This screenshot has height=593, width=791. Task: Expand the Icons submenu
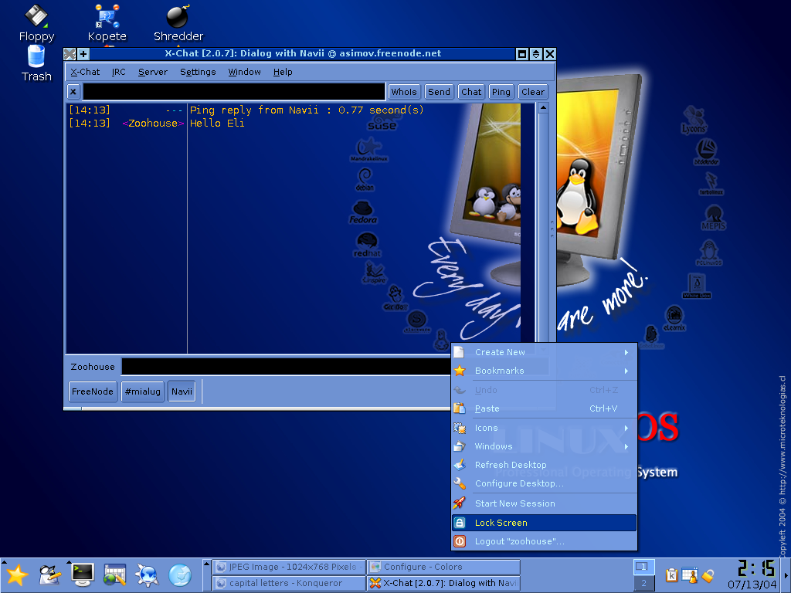tap(545, 428)
